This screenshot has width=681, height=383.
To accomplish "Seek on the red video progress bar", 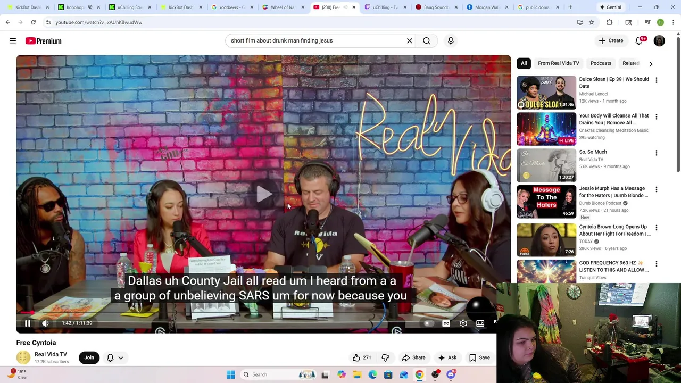I will [x=263, y=313].
